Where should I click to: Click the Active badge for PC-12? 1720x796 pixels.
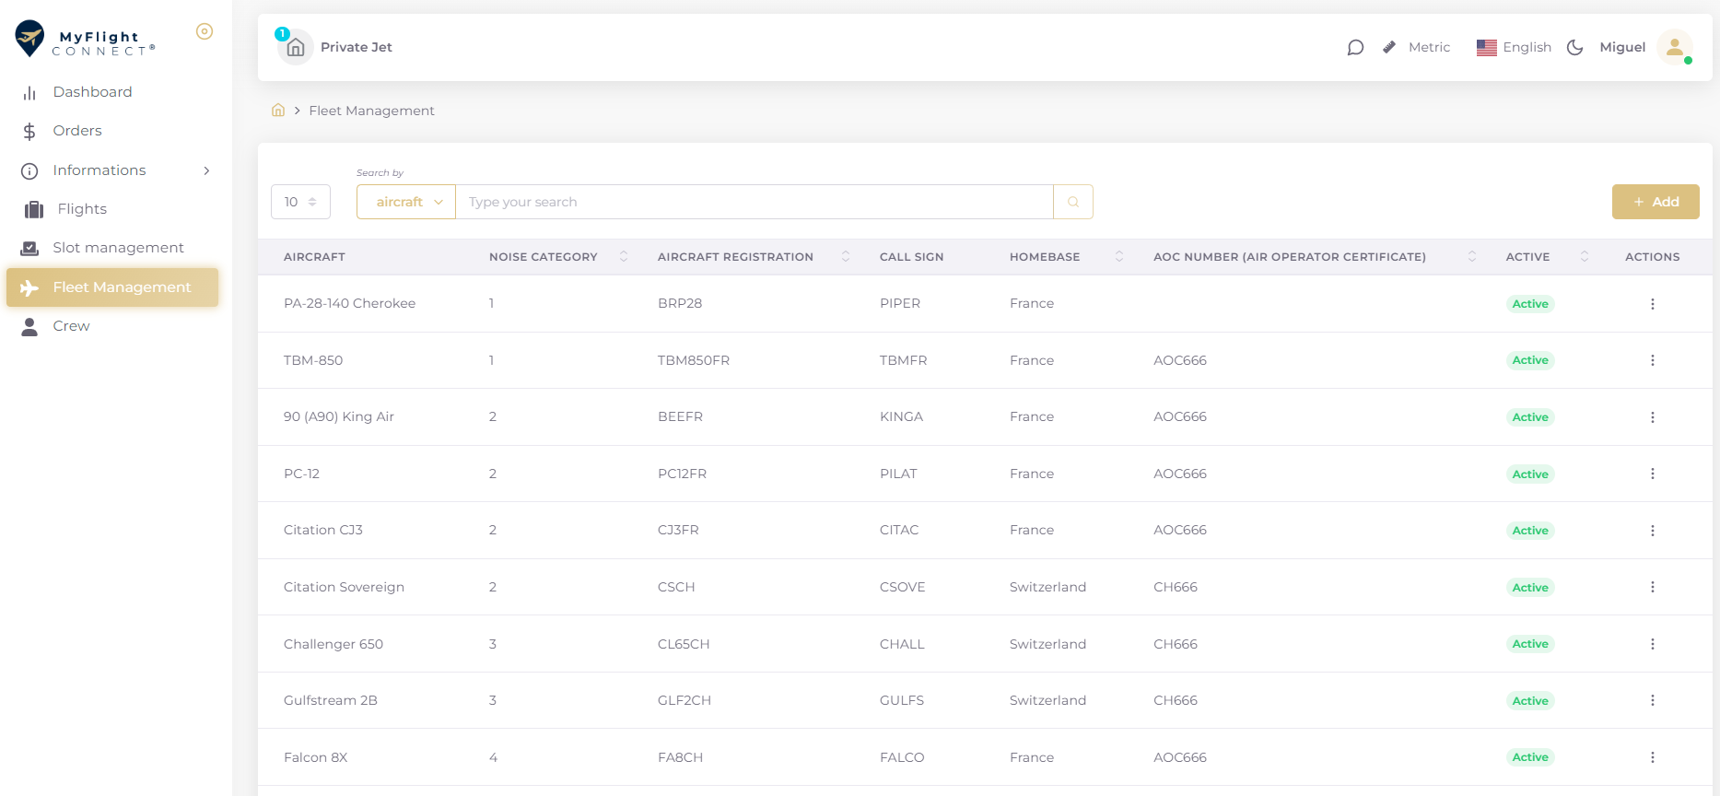[1529, 474]
